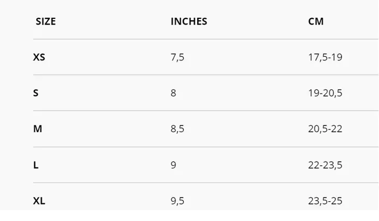Viewport: 379px width, 221px height.
Task: Click the 19-20,5 cm value
Action: (325, 93)
